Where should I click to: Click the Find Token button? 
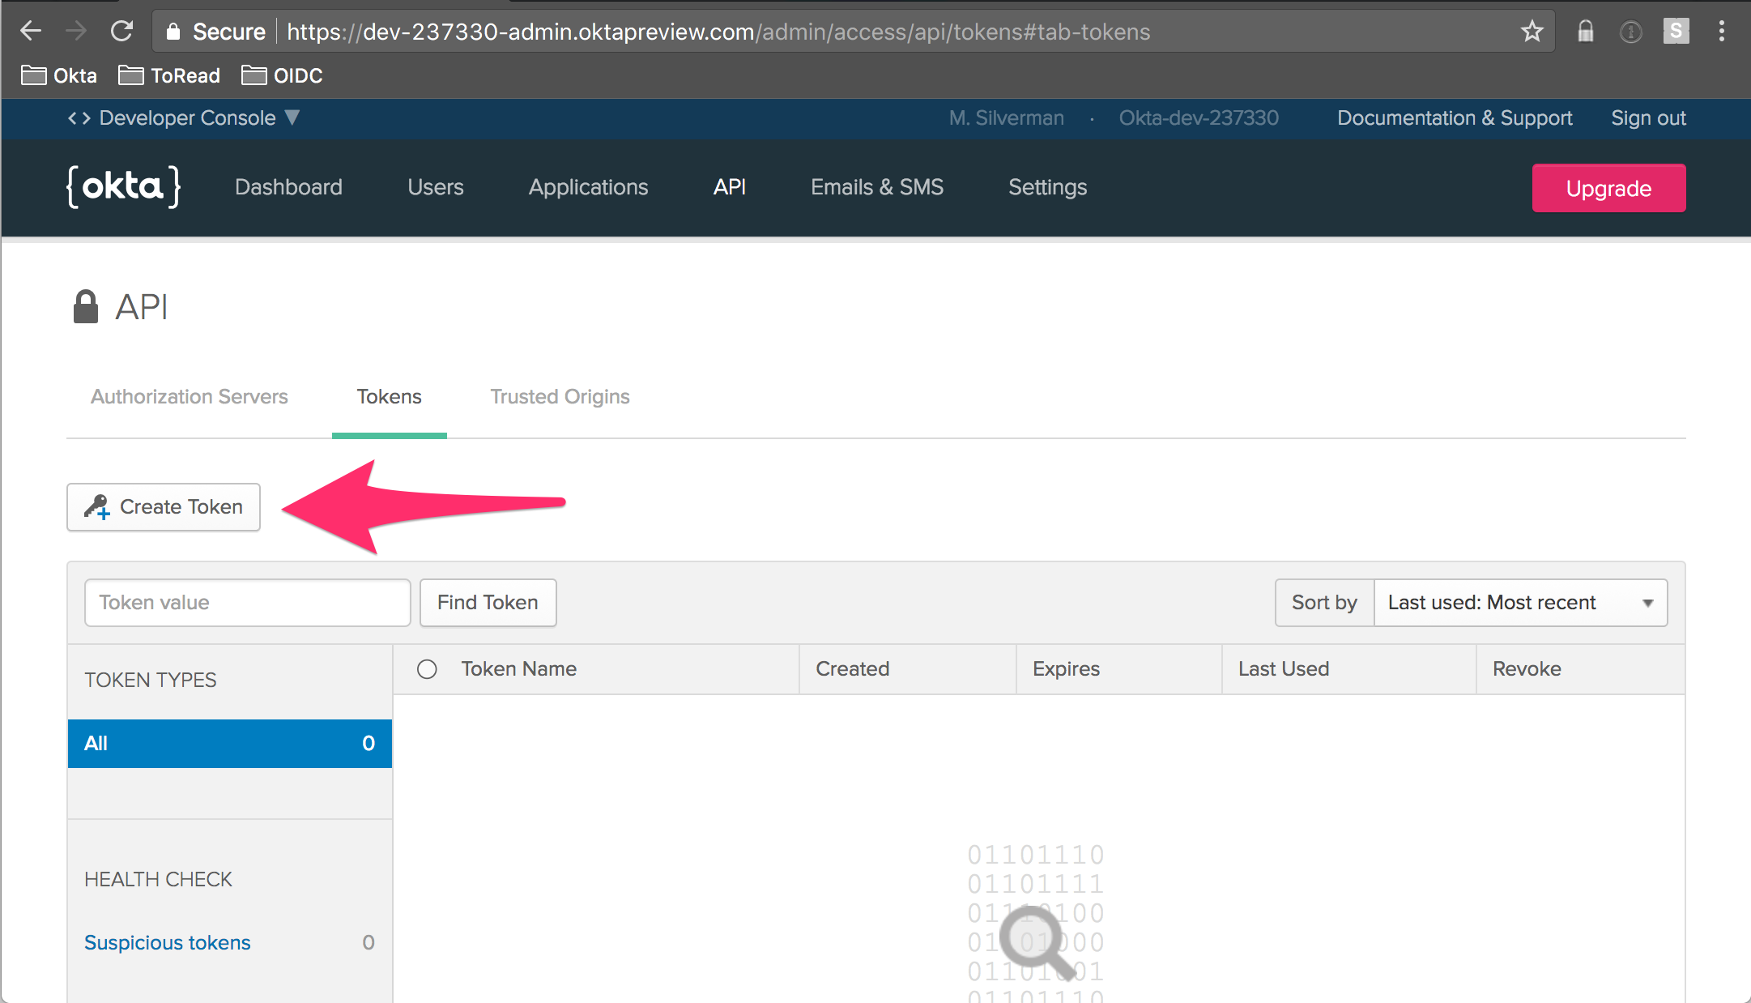click(x=488, y=603)
